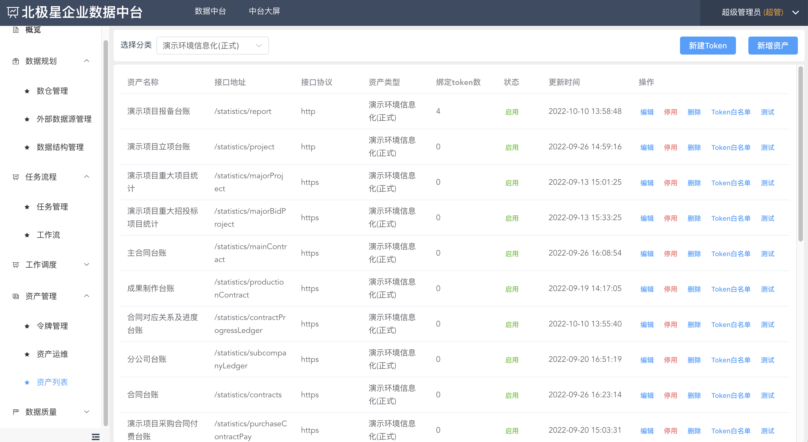Viewport: 808px width, 442px height.
Task: Switch to 数据中台 top navigation
Action: coord(210,11)
